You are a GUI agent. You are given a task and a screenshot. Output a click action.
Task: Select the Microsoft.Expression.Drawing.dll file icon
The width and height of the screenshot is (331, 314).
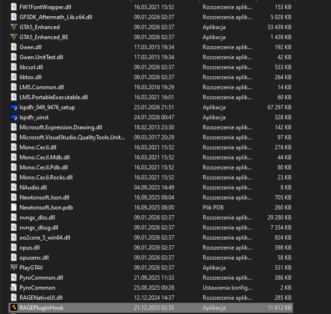(14, 127)
